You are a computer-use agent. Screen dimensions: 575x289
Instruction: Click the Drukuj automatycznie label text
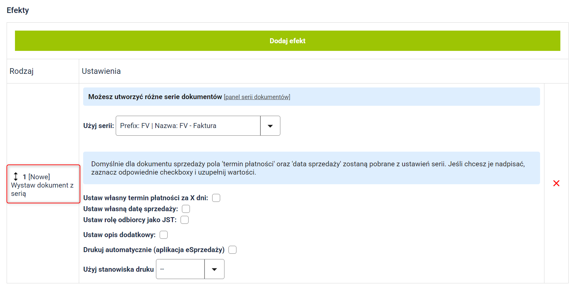point(154,250)
